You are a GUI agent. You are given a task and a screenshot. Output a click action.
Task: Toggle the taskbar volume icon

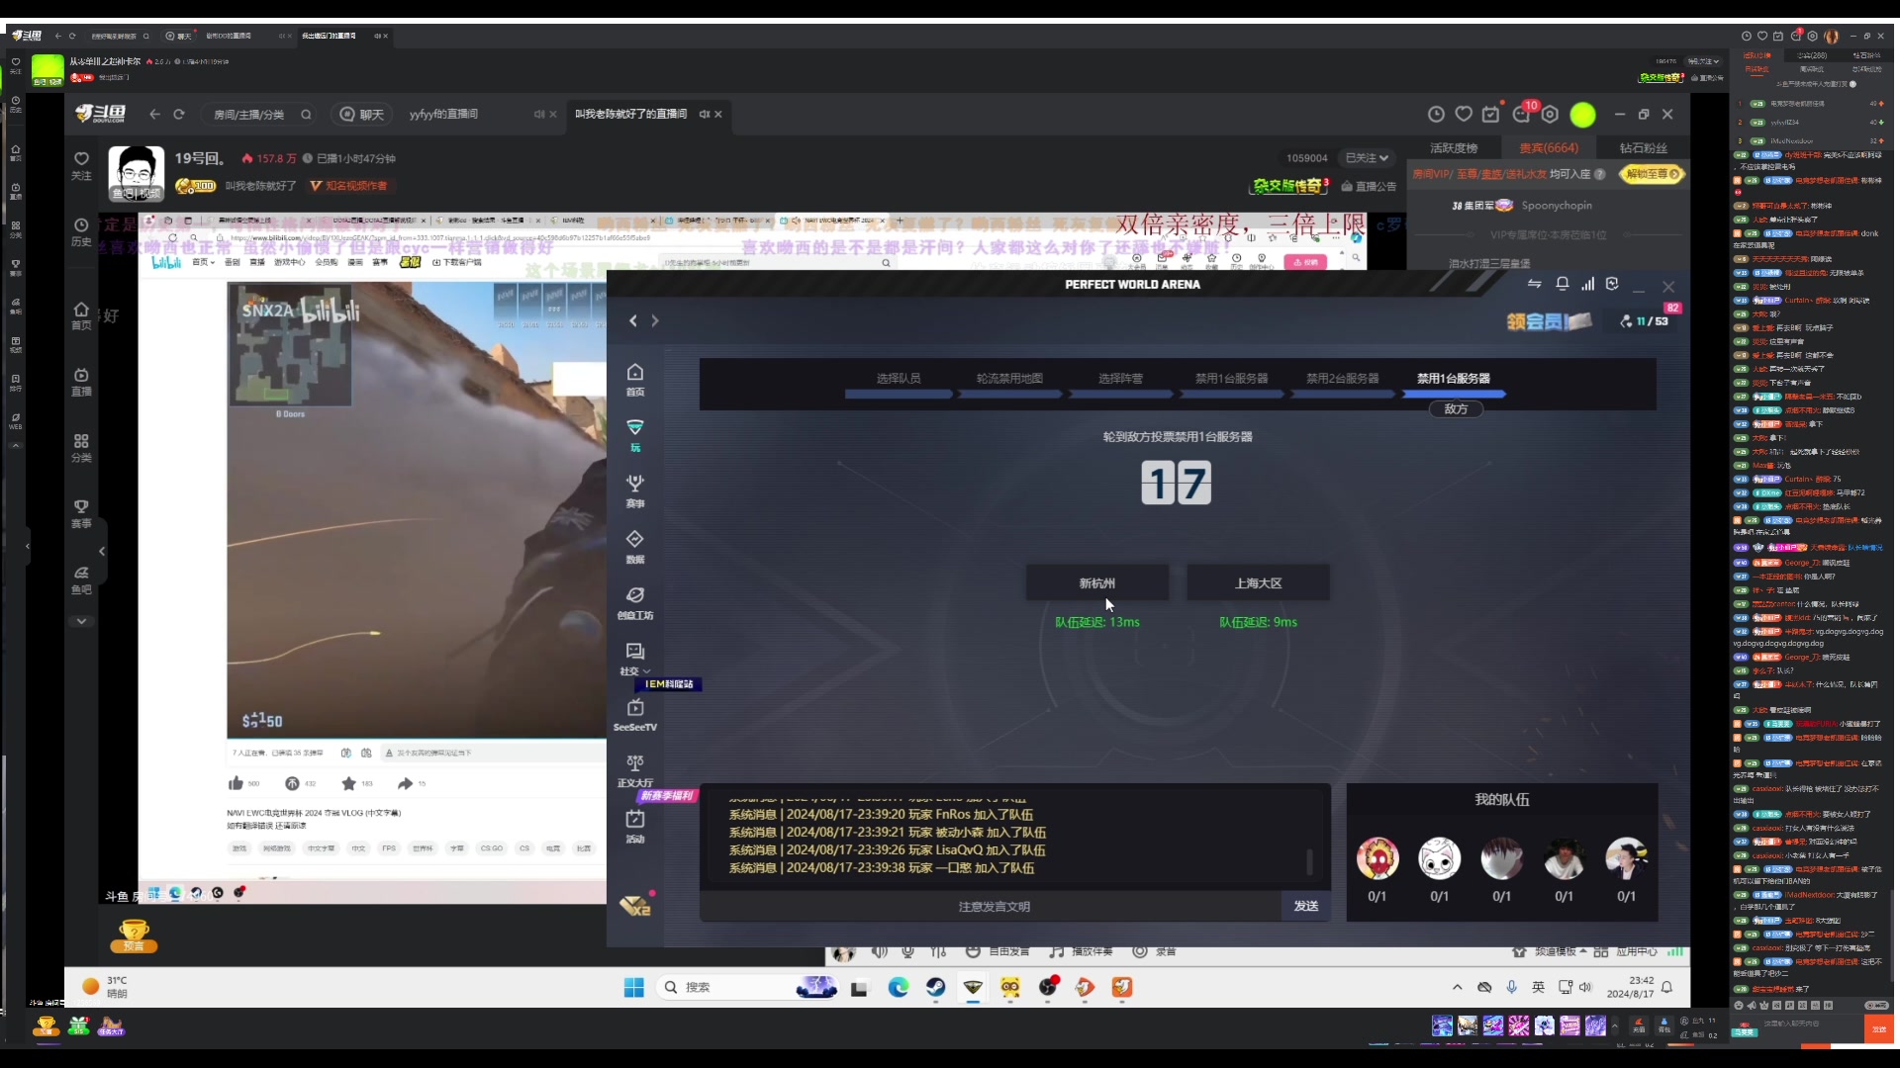click(1585, 987)
